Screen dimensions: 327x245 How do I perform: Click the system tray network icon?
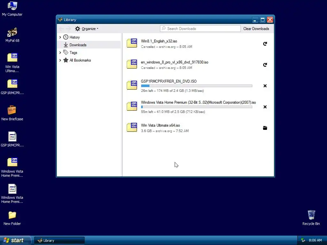click(x=303, y=240)
